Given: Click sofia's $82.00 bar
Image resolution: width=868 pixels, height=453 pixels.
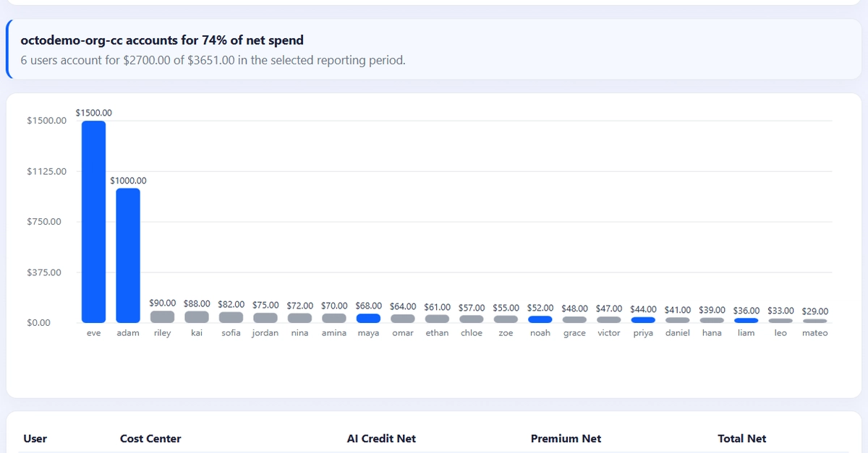Looking at the screenshot, I should coord(231,318).
